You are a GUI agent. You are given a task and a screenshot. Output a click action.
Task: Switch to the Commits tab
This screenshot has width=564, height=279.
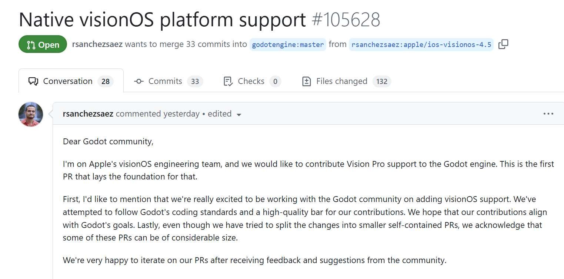click(165, 81)
